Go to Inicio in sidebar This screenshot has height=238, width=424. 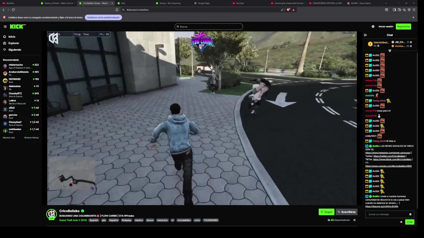[x=12, y=37]
